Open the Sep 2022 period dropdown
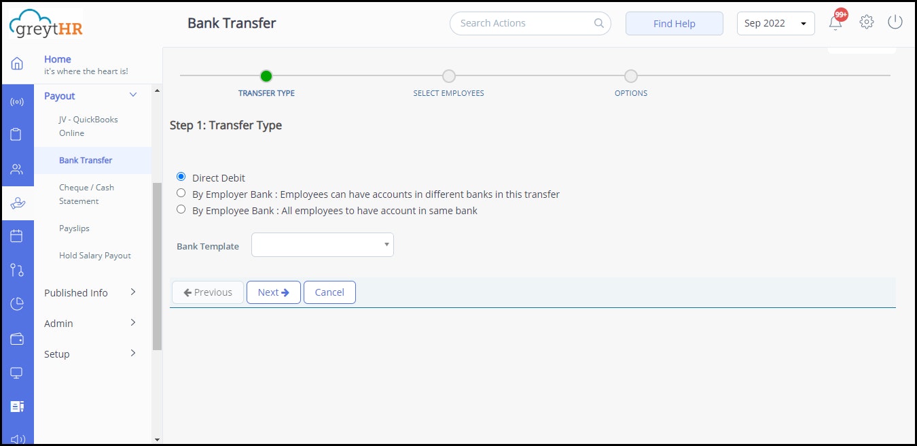Image resolution: width=917 pixels, height=446 pixels. click(x=776, y=23)
